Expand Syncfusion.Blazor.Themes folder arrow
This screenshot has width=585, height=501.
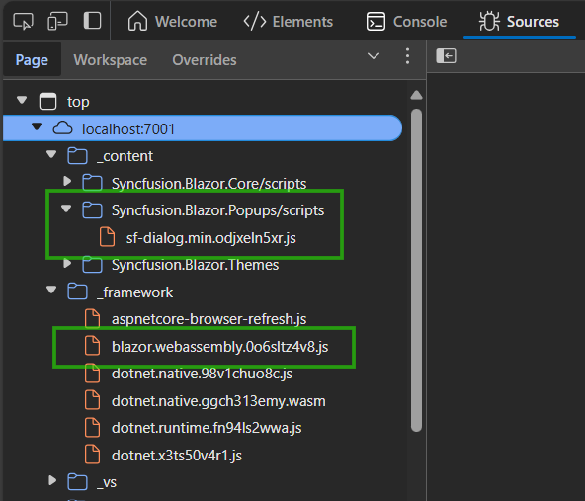[67, 263]
